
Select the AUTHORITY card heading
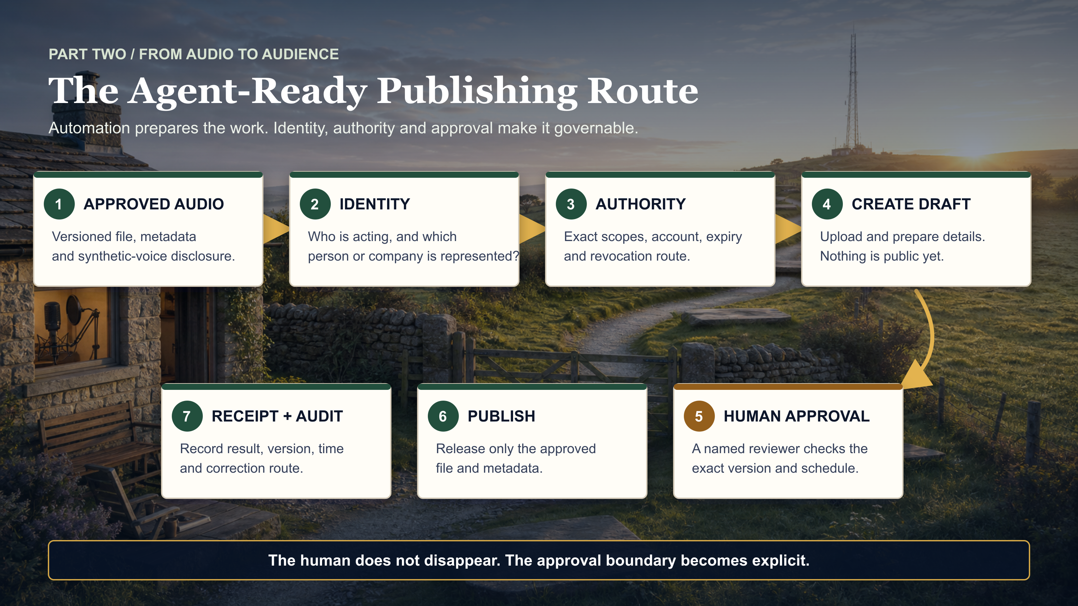(x=641, y=204)
